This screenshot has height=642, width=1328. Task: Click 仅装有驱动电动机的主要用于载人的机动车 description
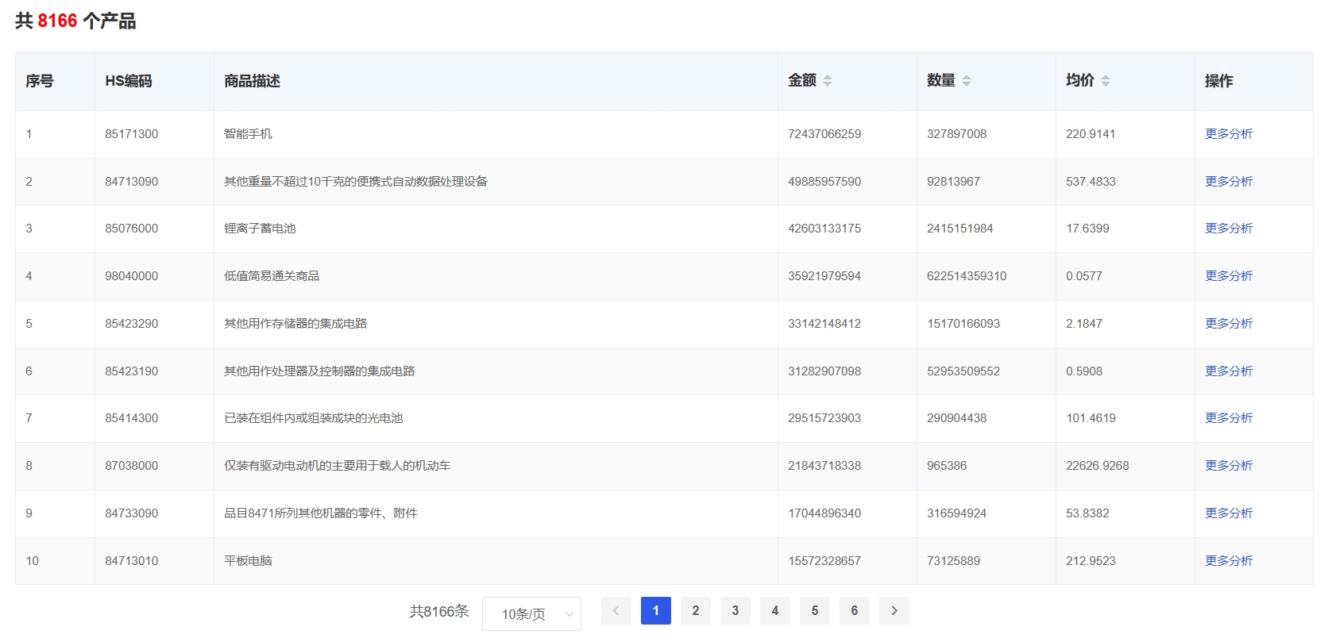(x=338, y=466)
